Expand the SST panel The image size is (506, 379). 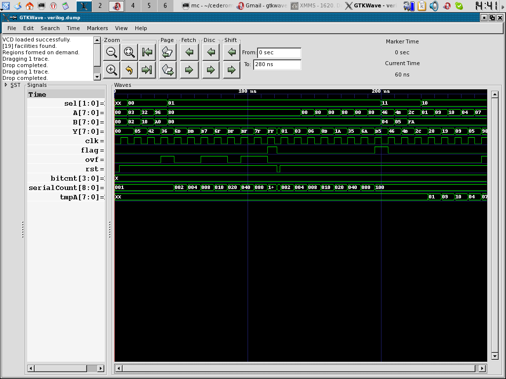coord(6,85)
